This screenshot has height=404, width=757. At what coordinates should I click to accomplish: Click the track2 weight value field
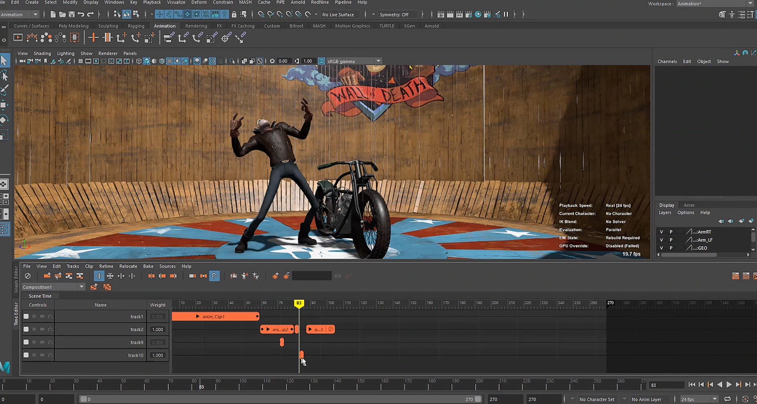pos(158,329)
